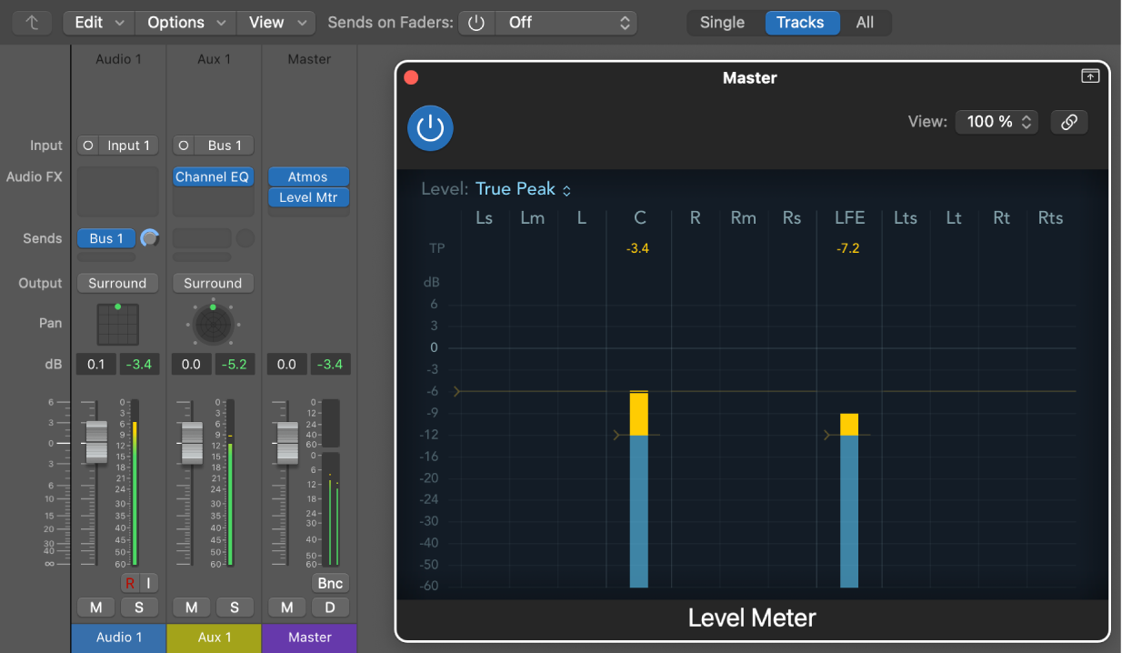The height and width of the screenshot is (653, 1122).
Task: Expand the Master plug-in window icon
Action: (x=1090, y=77)
